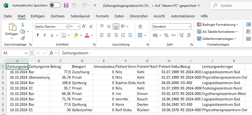This screenshot has height=115, width=252.
Task: Switch to the Formeln tab
Action: 102,16
